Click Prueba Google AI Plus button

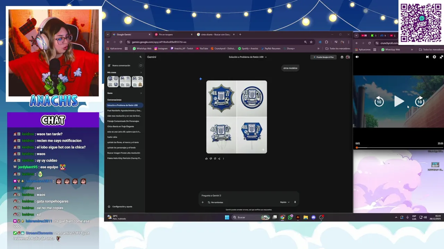[324, 57]
